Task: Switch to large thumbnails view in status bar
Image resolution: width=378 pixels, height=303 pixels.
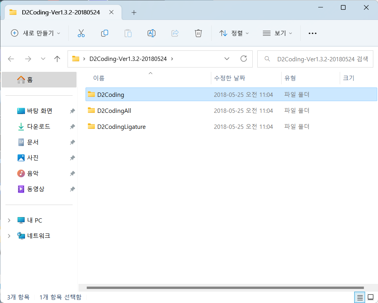Action: pos(371,297)
